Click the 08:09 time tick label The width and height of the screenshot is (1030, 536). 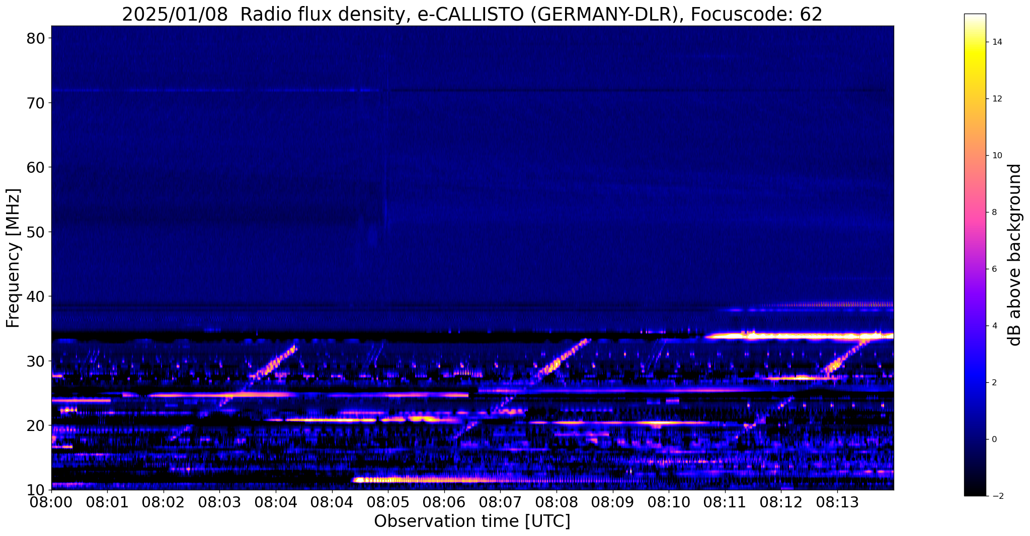tap(613, 502)
